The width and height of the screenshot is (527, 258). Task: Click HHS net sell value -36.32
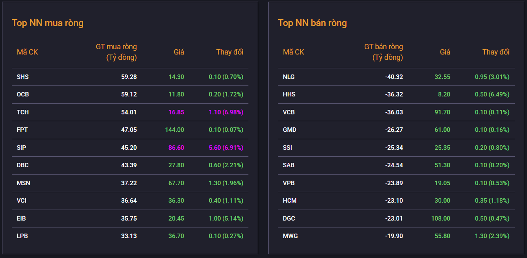394,94
